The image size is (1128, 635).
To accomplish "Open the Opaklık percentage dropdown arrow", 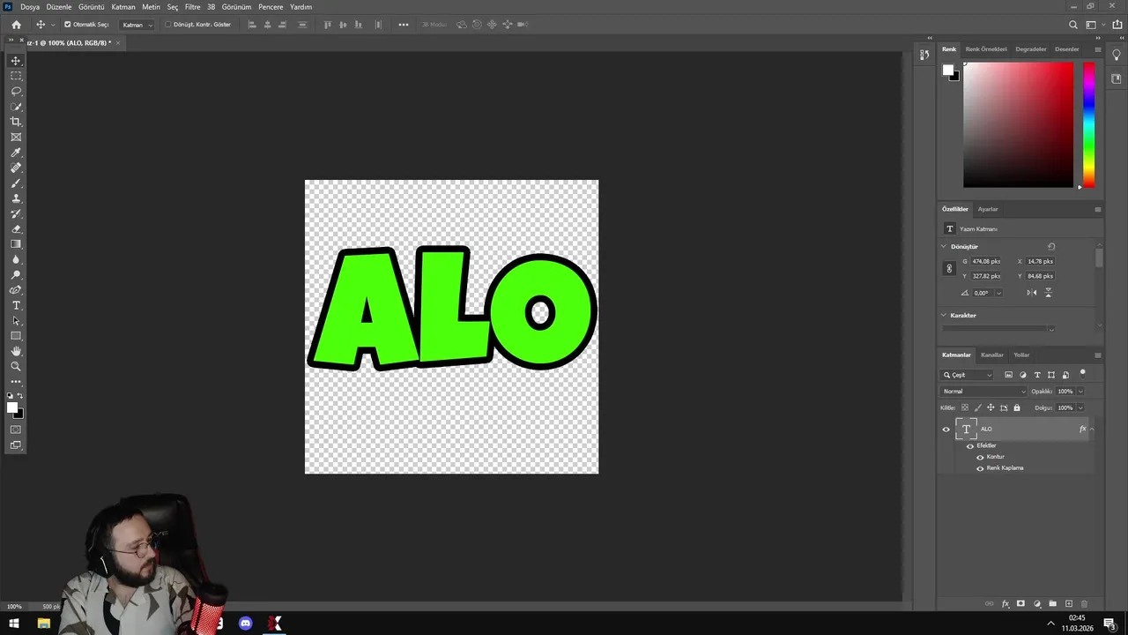I will pos(1080,392).
